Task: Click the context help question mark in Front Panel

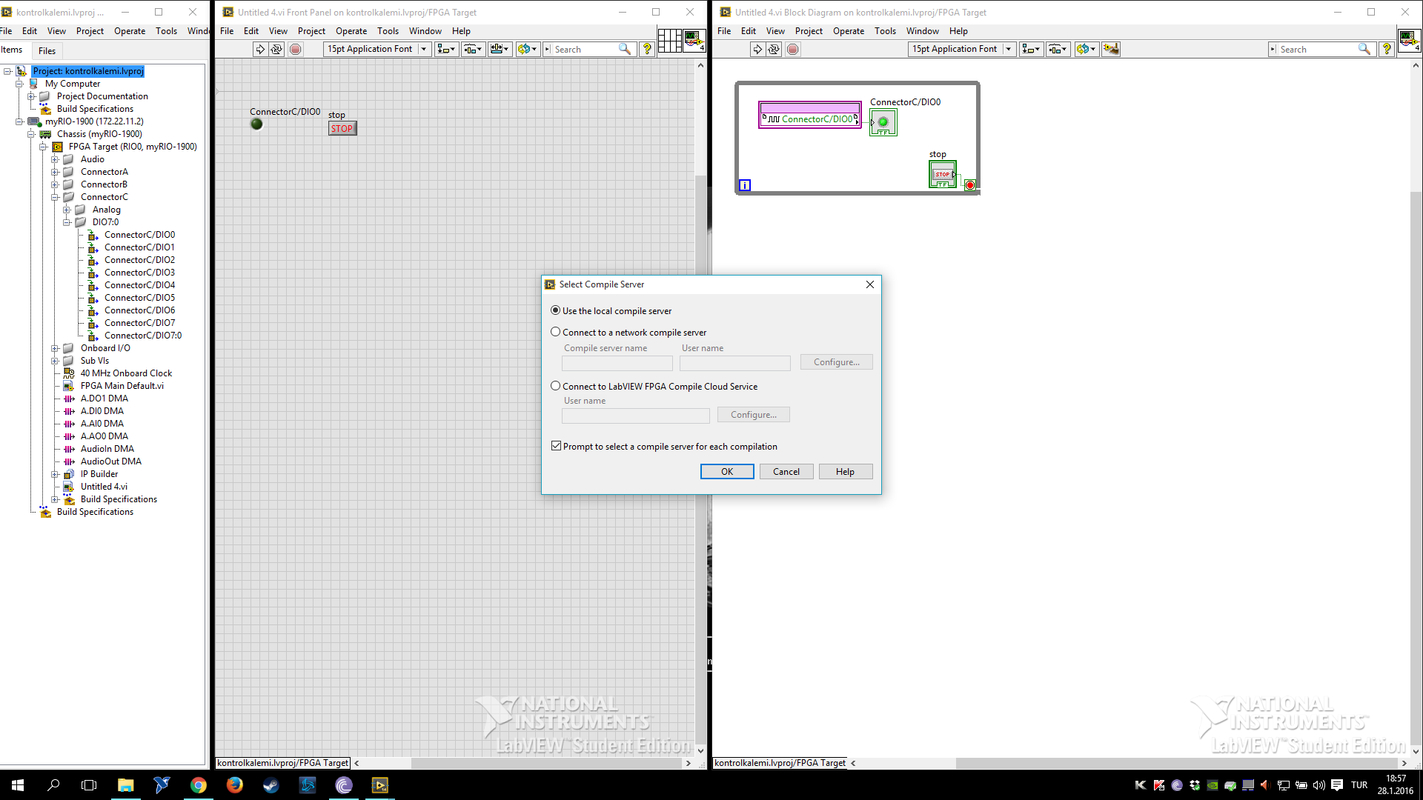Action: click(647, 49)
